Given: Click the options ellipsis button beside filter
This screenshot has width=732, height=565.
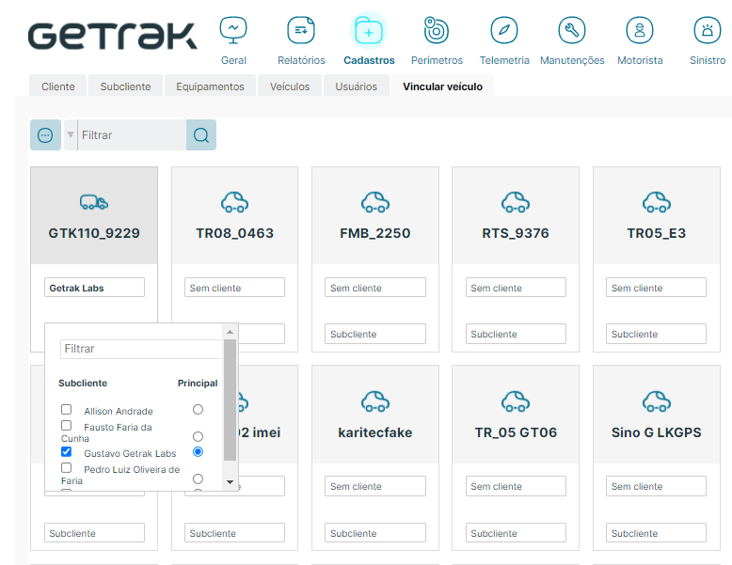Looking at the screenshot, I should 45,134.
